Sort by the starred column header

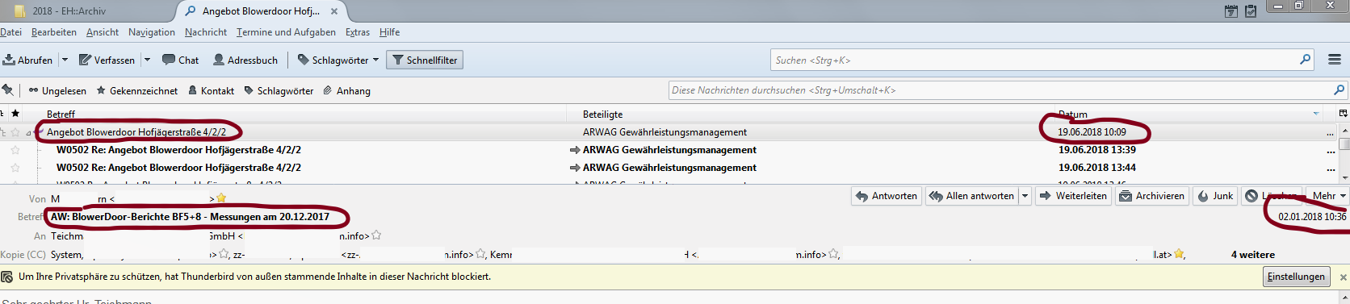coord(15,114)
